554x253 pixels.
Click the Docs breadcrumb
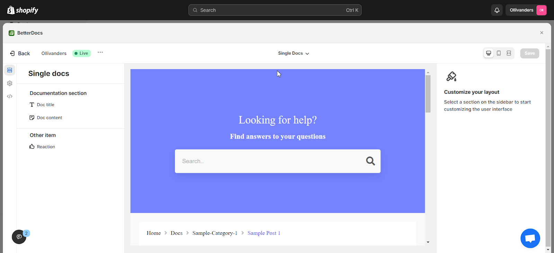point(177,233)
